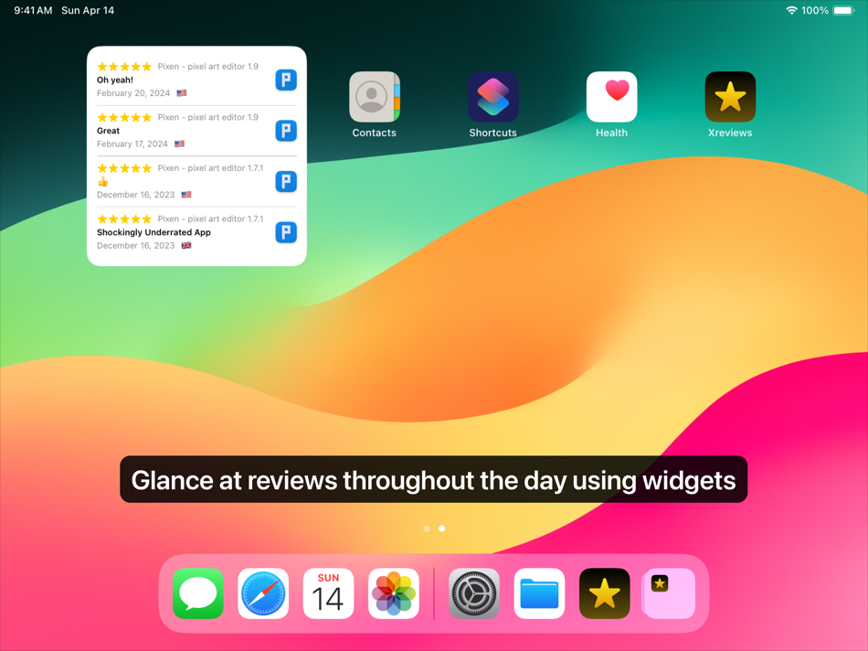This screenshot has height=651, width=868.
Task: Open Photos from the dock
Action: [x=394, y=593]
